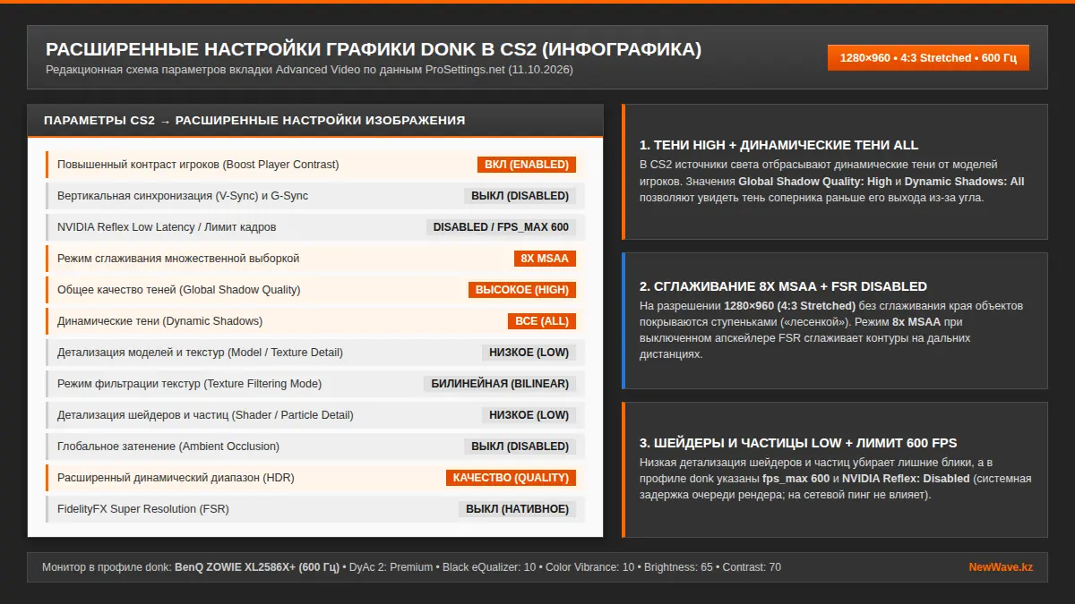Select the Shader / Particle Detail row label
Viewport: 1075px width, 604px height.
[205, 415]
